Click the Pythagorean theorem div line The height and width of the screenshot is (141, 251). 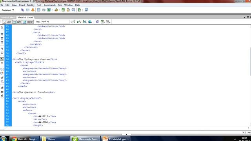click(x=35, y=59)
